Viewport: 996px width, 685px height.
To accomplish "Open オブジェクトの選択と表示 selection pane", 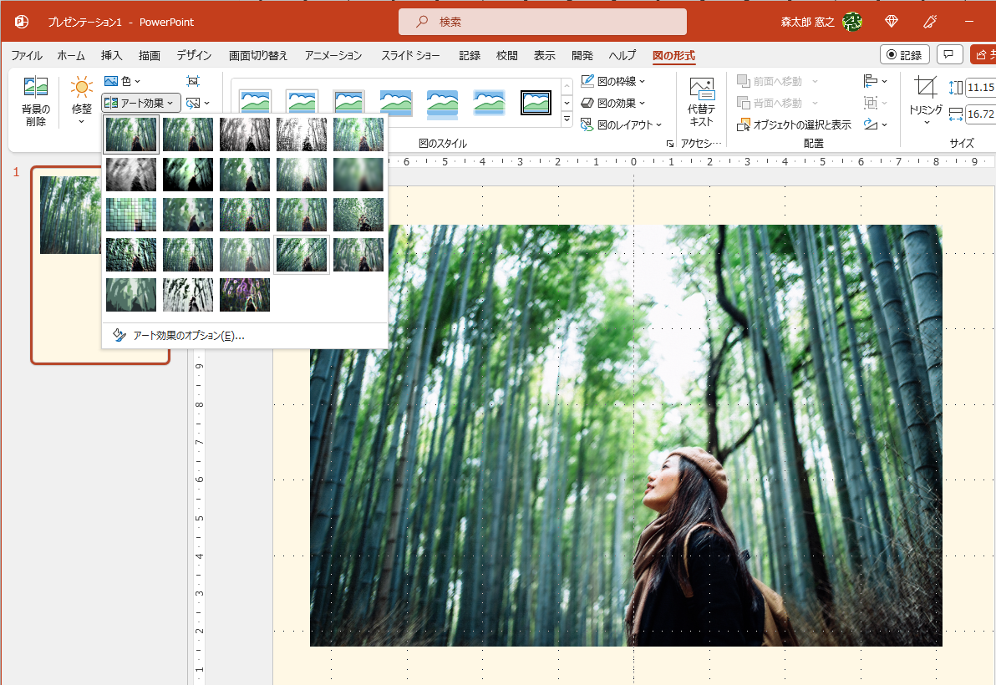I will pyautogui.click(x=793, y=124).
